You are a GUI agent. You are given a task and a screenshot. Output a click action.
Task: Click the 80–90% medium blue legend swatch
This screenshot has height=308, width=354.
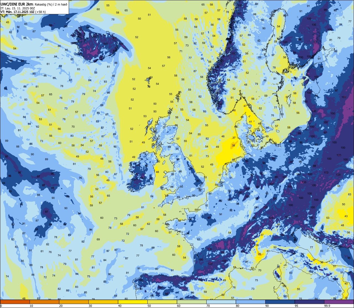click(251, 302)
